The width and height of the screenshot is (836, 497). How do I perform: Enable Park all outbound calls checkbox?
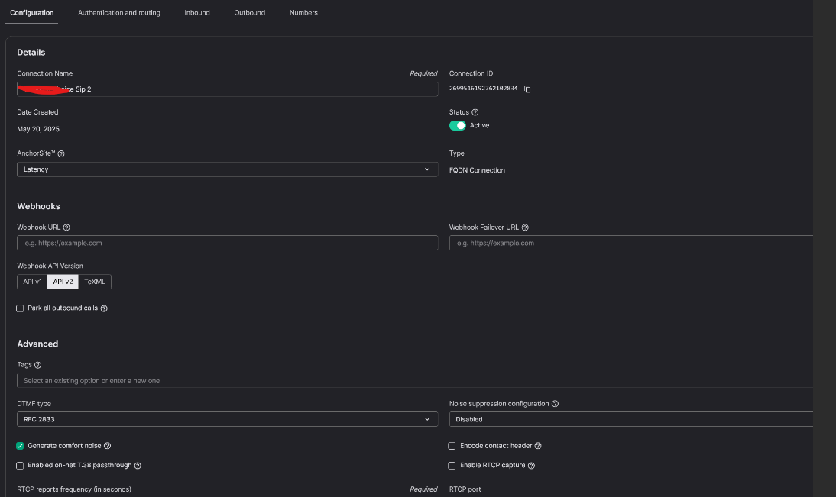click(x=20, y=308)
